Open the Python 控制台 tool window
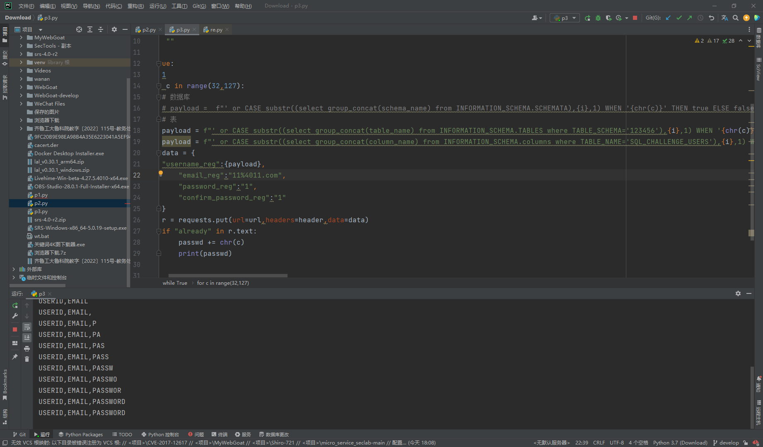The image size is (763, 447). coord(160,435)
